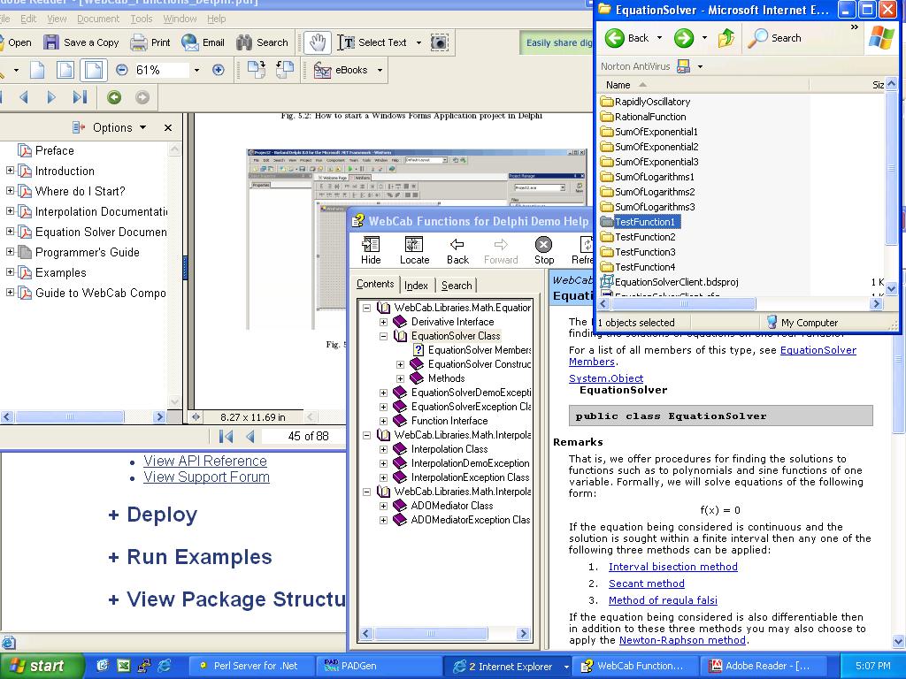The image size is (906, 679).
Task: Click the Save a Copy floppy icon
Action: click(x=51, y=42)
